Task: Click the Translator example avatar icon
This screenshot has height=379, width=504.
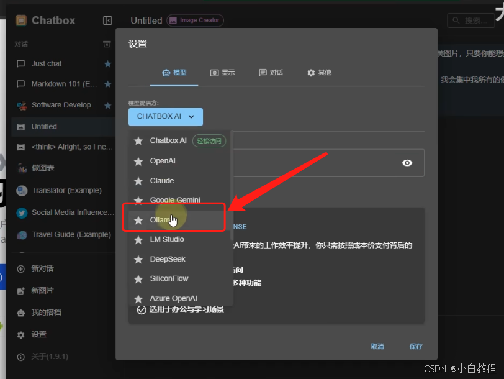Action: [22, 191]
